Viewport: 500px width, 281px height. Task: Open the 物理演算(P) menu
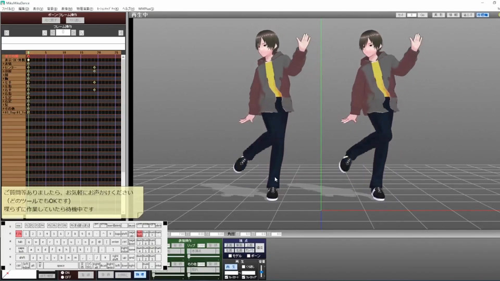85,9
